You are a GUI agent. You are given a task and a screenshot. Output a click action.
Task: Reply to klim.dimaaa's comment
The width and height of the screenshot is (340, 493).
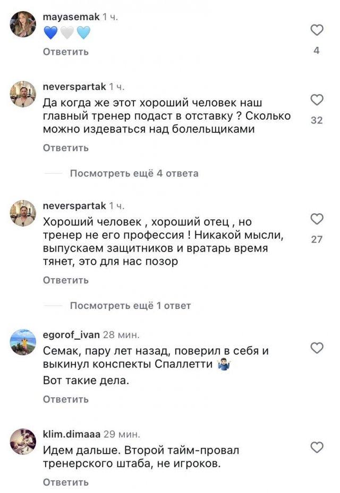pos(65,482)
